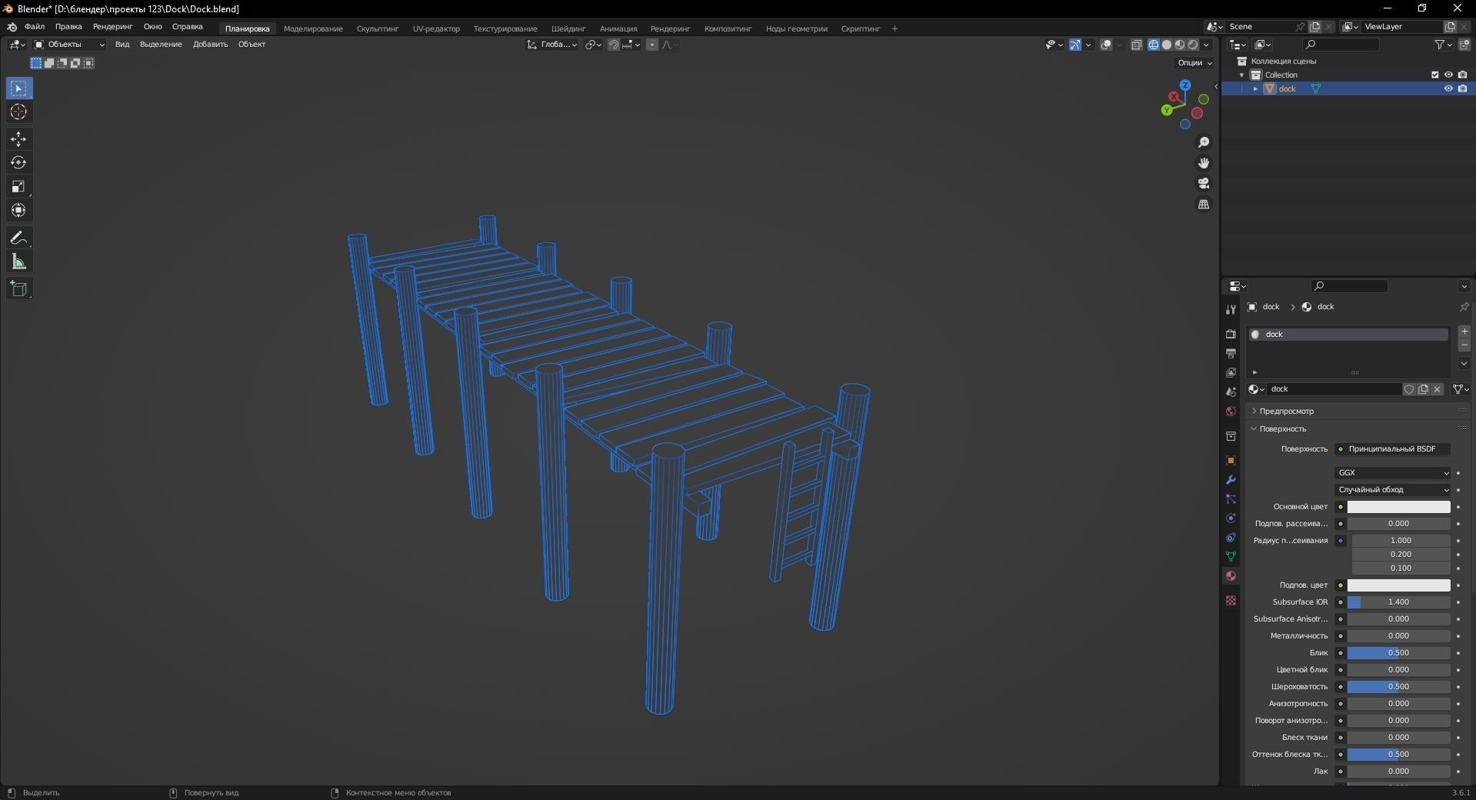Open outliner filter dropdown
Image resolution: width=1476 pixels, height=800 pixels.
1444,45
